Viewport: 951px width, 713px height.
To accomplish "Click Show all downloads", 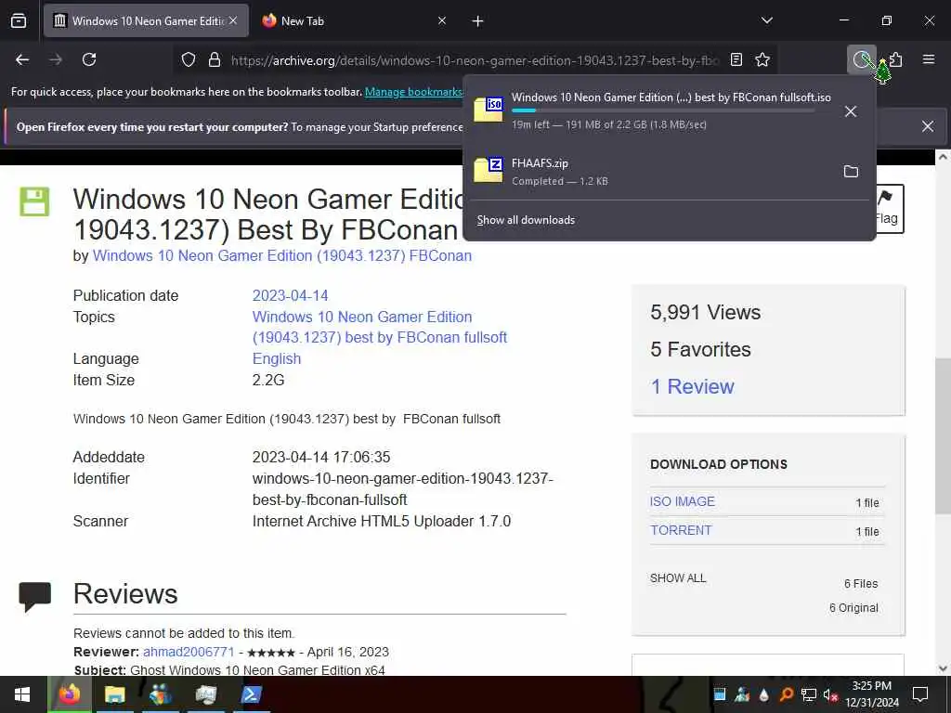I will (526, 220).
